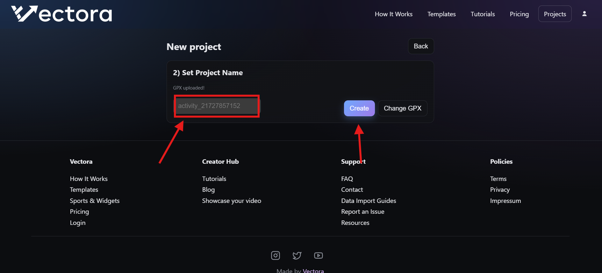Screen dimensions: 602x273
Task: Click the Create button
Action: 359,108
